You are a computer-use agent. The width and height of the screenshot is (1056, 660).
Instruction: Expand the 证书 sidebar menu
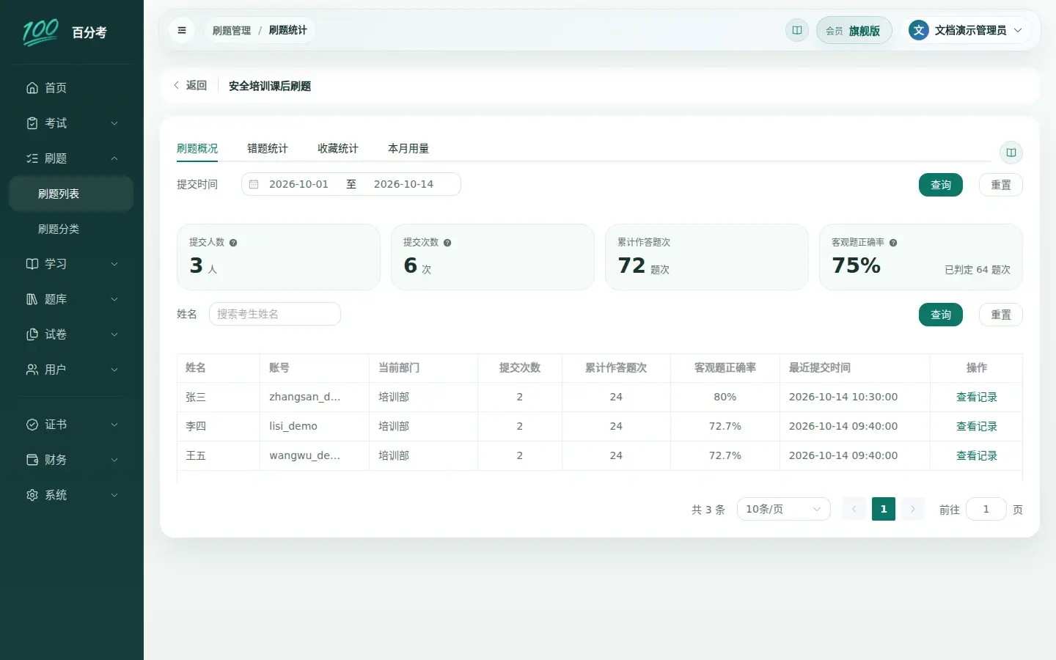tap(72, 425)
